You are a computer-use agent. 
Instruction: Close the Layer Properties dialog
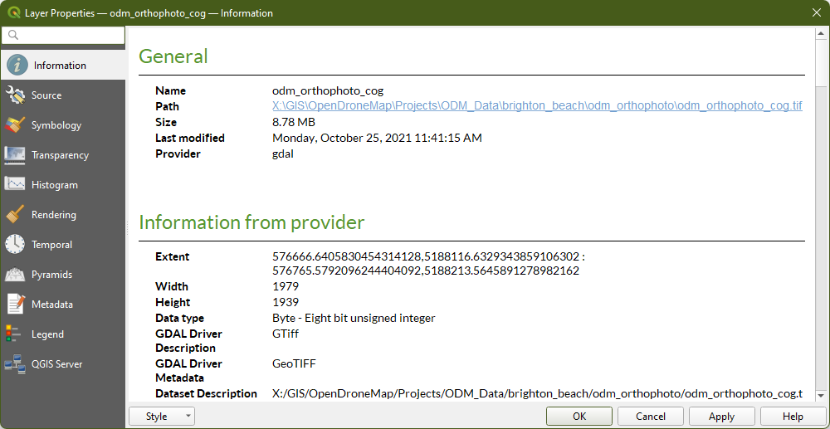[x=814, y=13]
